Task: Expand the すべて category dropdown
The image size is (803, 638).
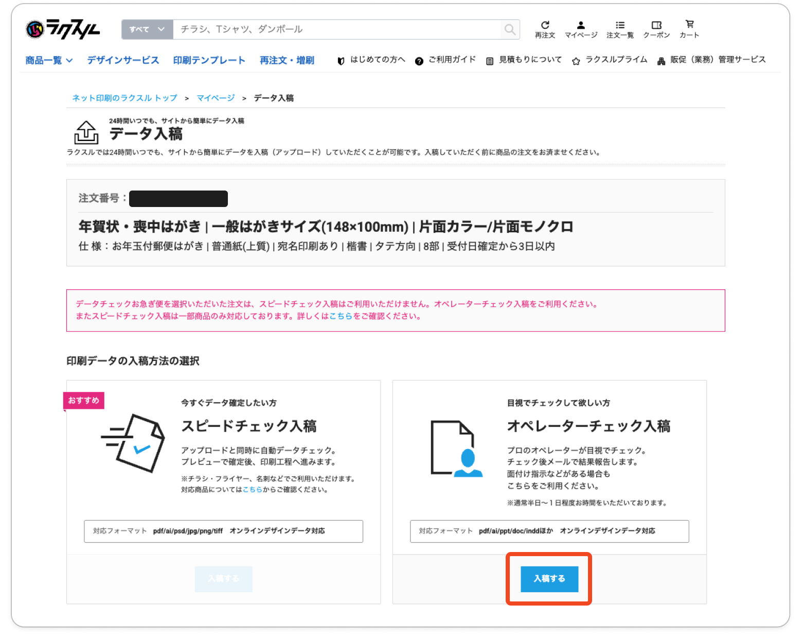Action: (x=147, y=29)
